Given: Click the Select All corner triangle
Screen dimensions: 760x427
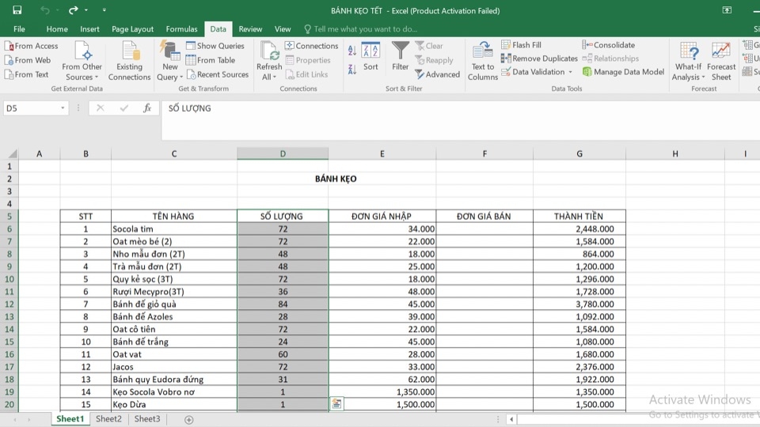Looking at the screenshot, I should 12,154.
